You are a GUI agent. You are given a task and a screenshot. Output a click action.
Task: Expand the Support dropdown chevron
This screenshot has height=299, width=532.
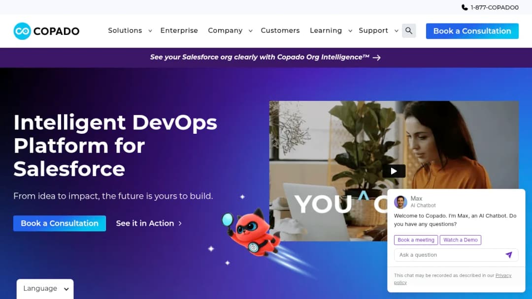(x=396, y=31)
